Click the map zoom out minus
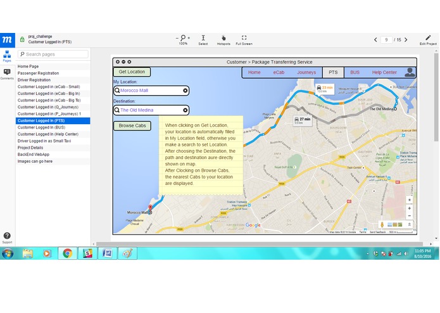Image resolution: width=440 pixels, height=313 pixels. (410, 215)
